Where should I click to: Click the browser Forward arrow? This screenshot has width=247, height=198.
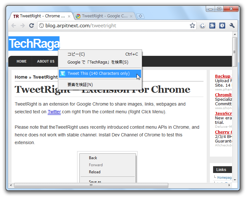(x=22, y=25)
